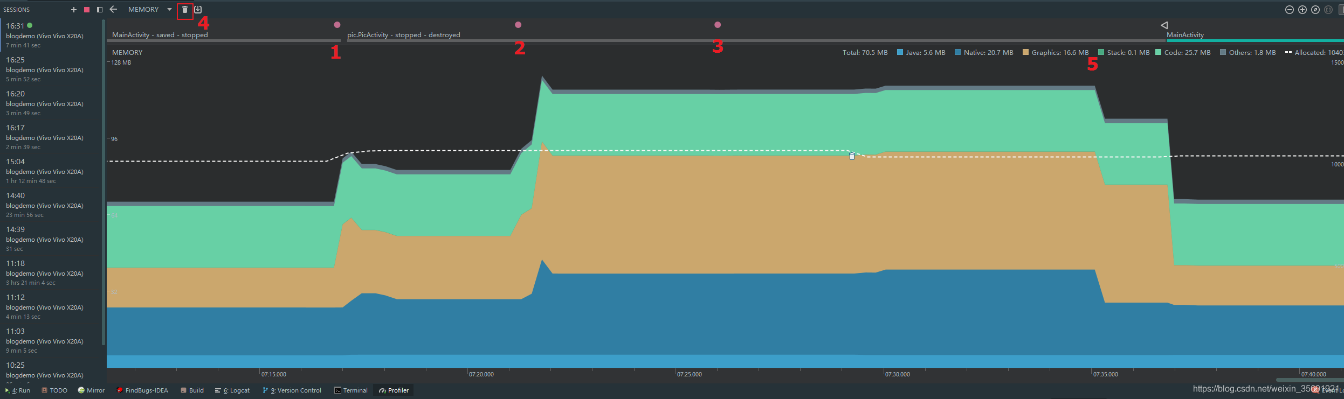Click the back-press triangle event marker

point(1164,25)
